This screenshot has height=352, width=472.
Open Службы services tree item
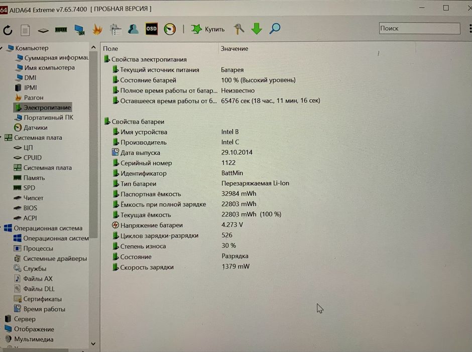30,268
